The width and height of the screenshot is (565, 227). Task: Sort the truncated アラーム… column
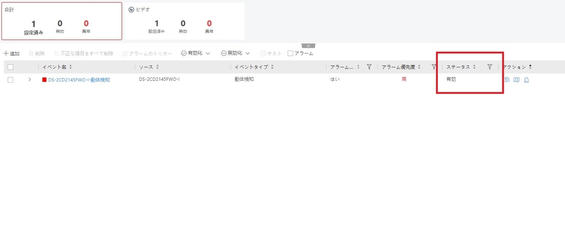(358, 67)
